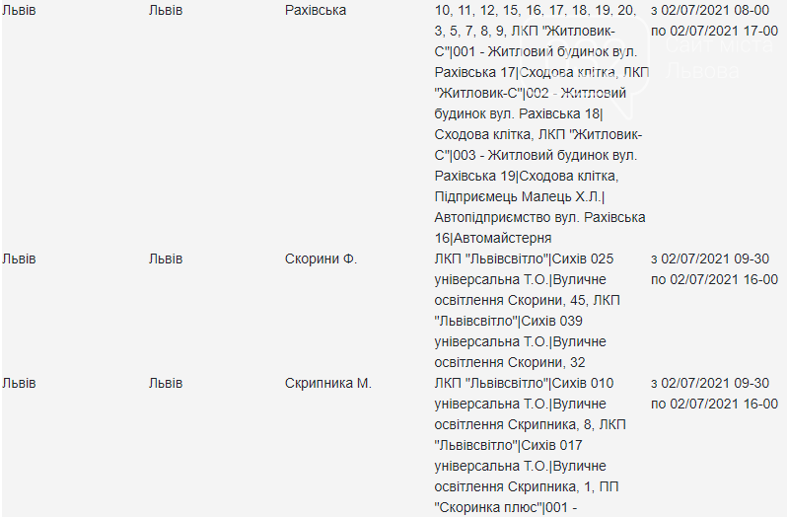
Task: Select the street name 'Скорини Ф.'
Action: (321, 259)
